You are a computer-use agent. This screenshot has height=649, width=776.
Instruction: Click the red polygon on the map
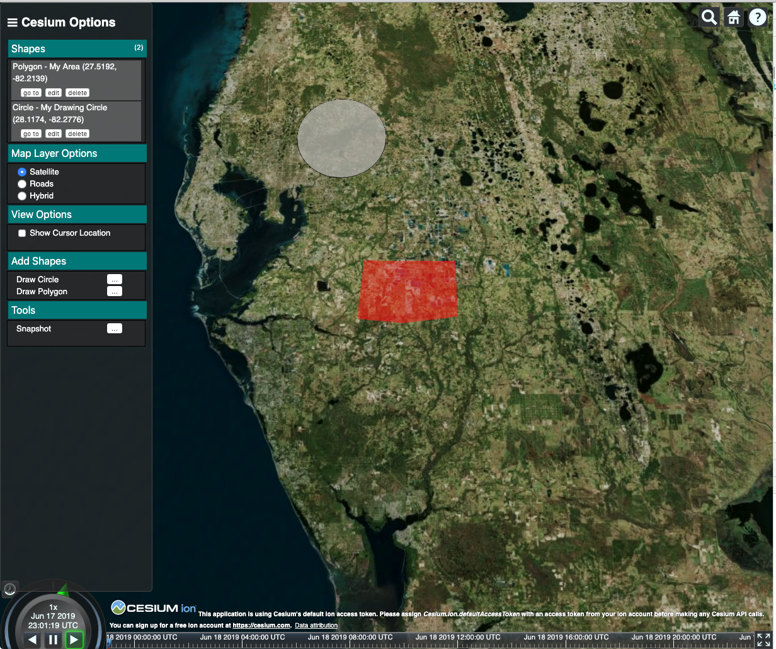pos(407,291)
